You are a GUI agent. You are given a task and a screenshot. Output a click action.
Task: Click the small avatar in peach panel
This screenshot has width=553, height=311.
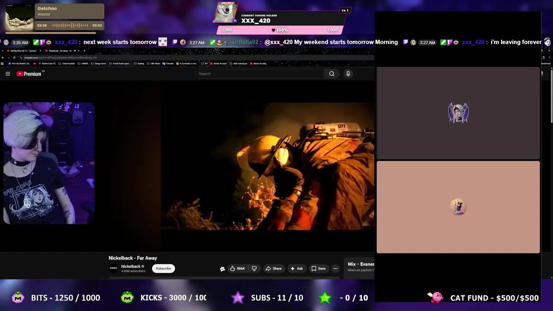click(x=458, y=207)
